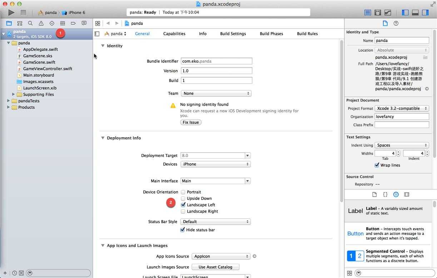Screen dimensions: 437x278
Task: Toggle the Navigator panel visibility
Action: (405, 13)
